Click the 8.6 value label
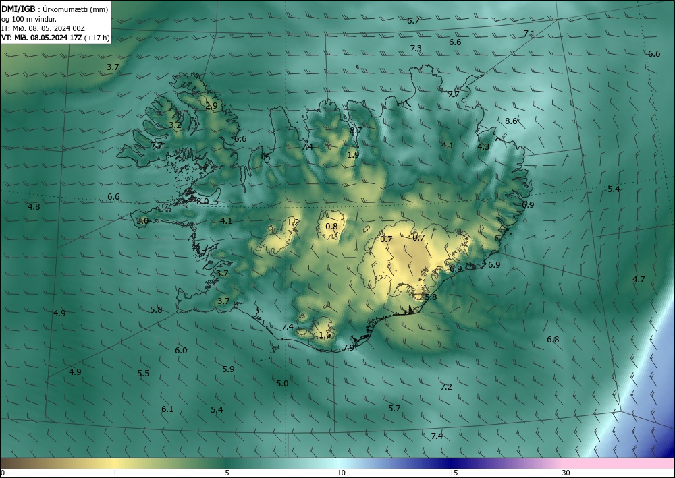Image resolution: width=675 pixels, height=478 pixels. [511, 121]
